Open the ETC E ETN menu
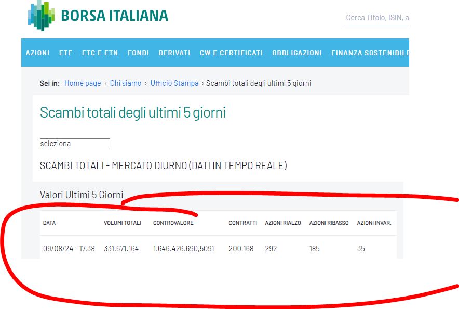The height and width of the screenshot is (309, 459). point(100,53)
